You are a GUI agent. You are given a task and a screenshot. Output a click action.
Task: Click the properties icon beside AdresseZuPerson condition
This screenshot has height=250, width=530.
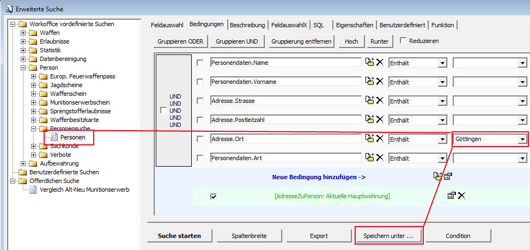tap(452, 196)
